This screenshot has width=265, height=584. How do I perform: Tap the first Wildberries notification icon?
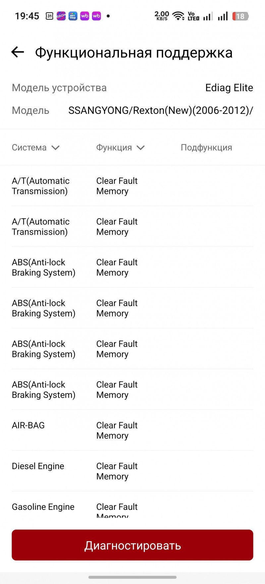click(85, 16)
